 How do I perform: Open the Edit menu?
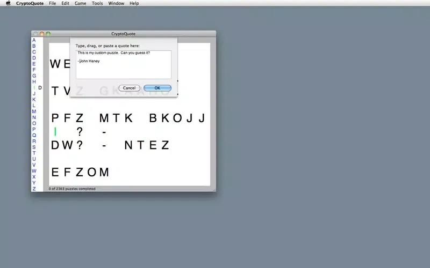click(x=65, y=3)
